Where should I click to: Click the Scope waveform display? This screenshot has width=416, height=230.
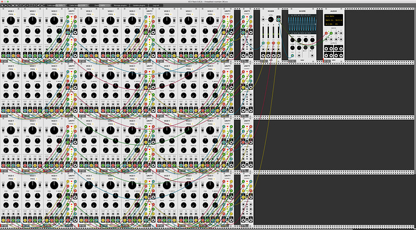coord(302,24)
